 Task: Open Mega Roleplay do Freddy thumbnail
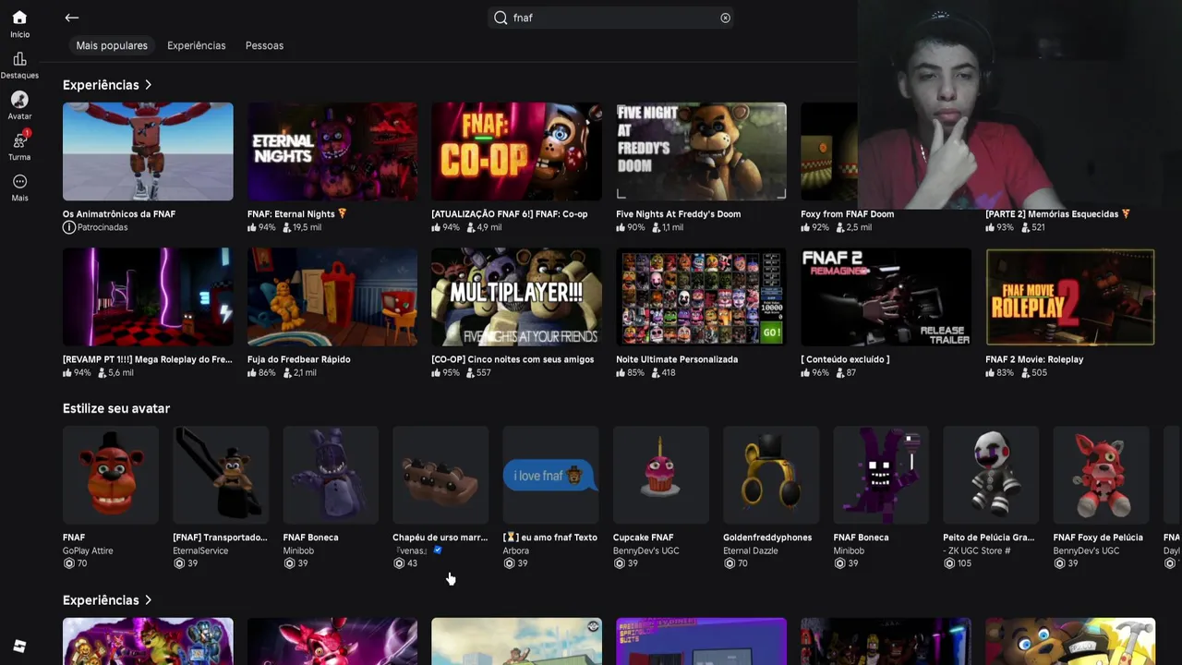(x=148, y=296)
